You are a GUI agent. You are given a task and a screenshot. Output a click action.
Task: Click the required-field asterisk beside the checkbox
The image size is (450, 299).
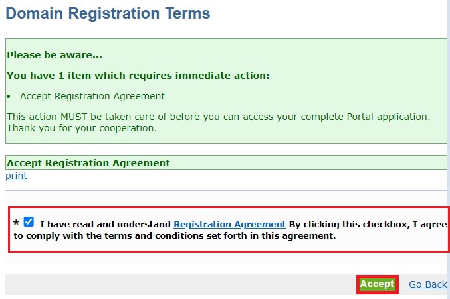[17, 223]
